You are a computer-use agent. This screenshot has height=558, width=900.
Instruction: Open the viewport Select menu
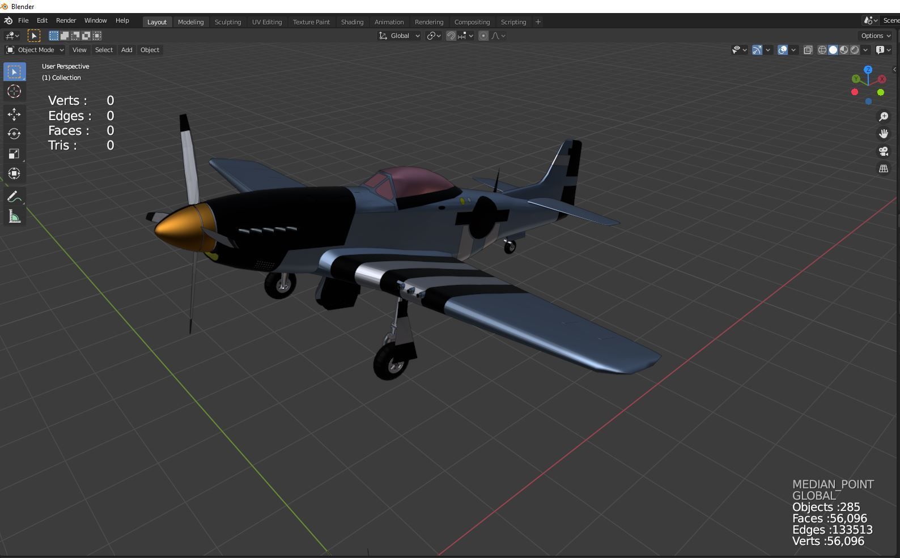pyautogui.click(x=104, y=50)
